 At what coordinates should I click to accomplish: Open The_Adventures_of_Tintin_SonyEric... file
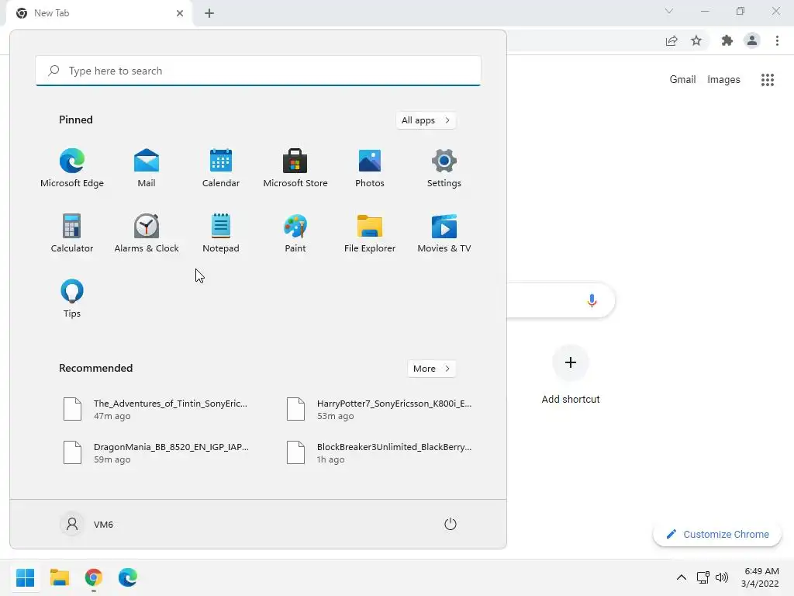pyautogui.click(x=156, y=410)
